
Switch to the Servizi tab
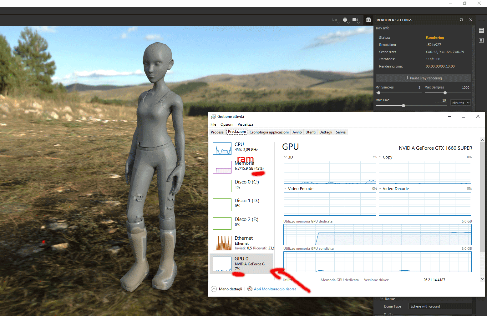tap(341, 132)
